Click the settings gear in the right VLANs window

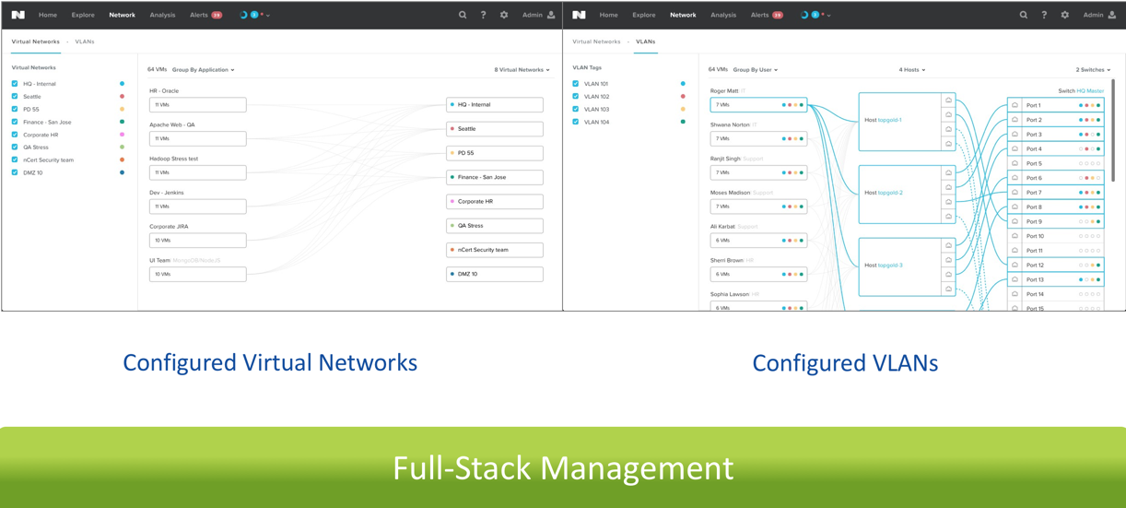click(x=1065, y=15)
